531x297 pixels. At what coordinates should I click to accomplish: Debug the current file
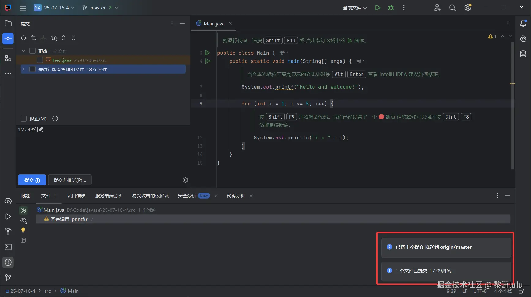pyautogui.click(x=391, y=8)
